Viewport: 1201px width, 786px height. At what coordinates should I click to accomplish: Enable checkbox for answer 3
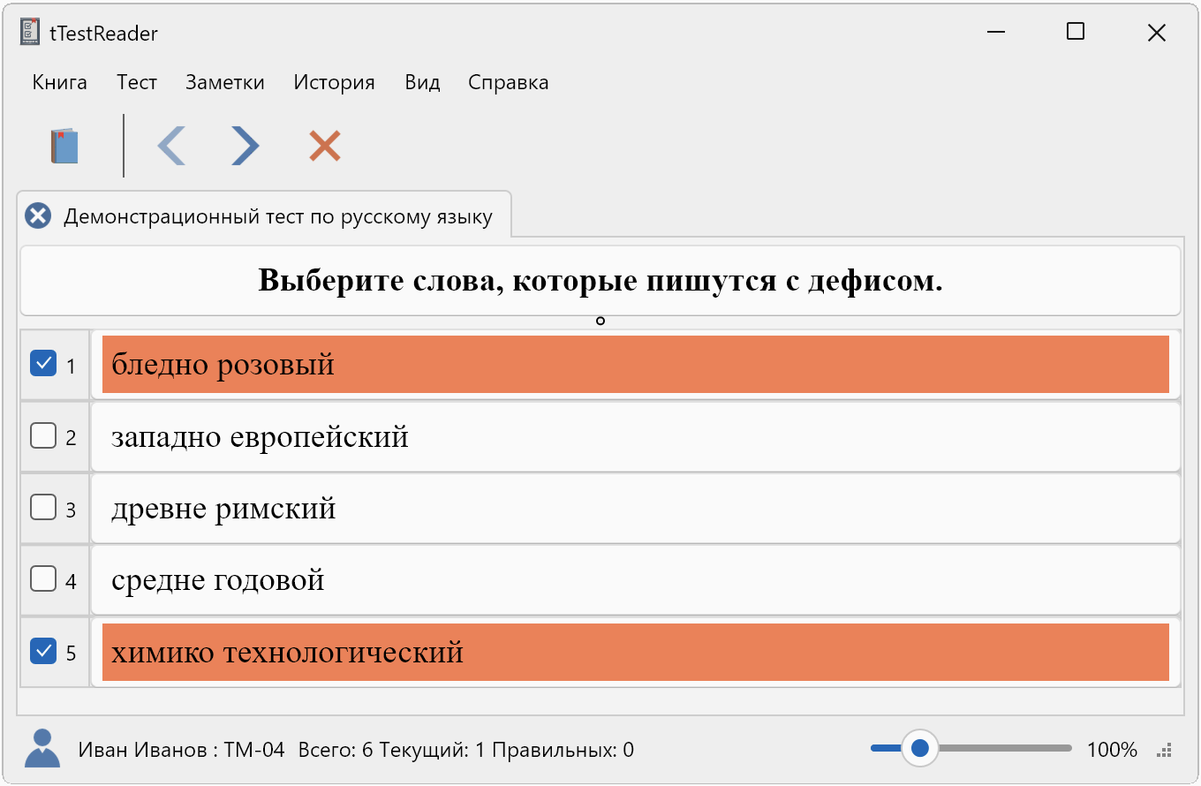[x=43, y=507]
